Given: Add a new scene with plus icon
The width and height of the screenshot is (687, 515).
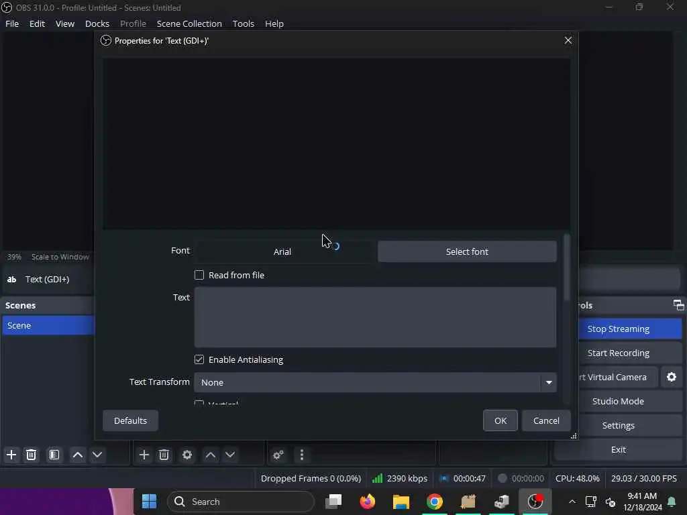Looking at the screenshot, I should point(11,455).
